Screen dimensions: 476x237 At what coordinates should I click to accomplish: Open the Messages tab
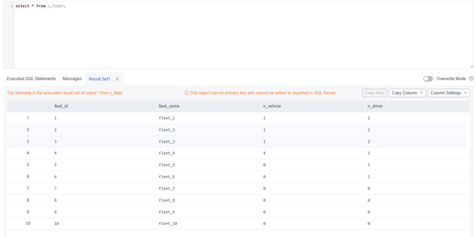(x=72, y=79)
